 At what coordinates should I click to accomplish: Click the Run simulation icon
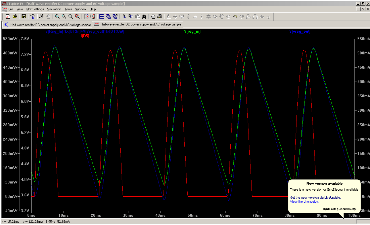pos(42,17)
